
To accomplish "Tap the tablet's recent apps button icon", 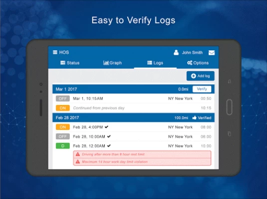I will click(x=230, y=134).
